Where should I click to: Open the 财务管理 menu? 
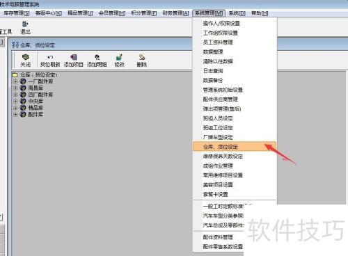[175, 13]
